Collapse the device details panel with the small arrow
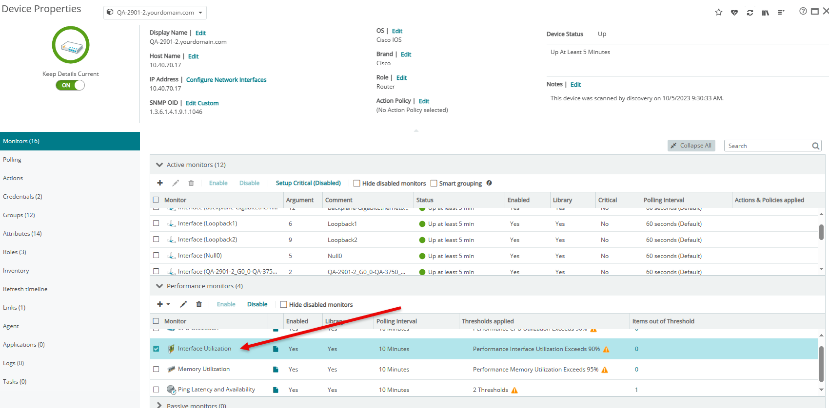The width and height of the screenshot is (829, 408). click(416, 130)
